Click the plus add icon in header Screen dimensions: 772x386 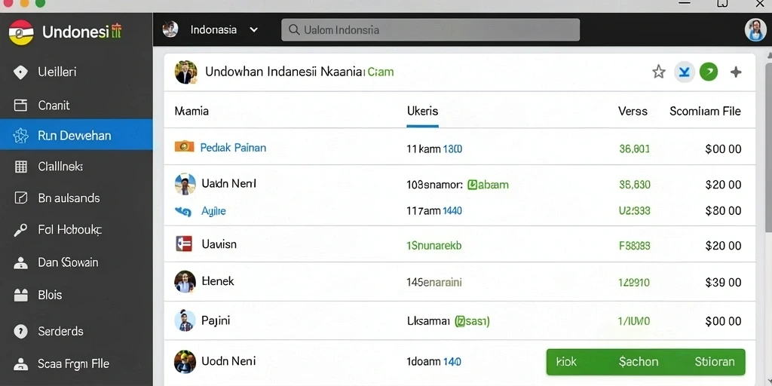click(x=736, y=72)
